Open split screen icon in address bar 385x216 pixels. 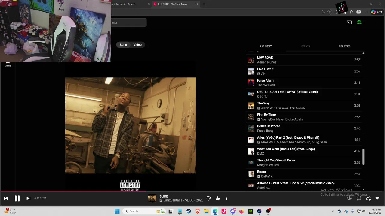click(x=323, y=12)
